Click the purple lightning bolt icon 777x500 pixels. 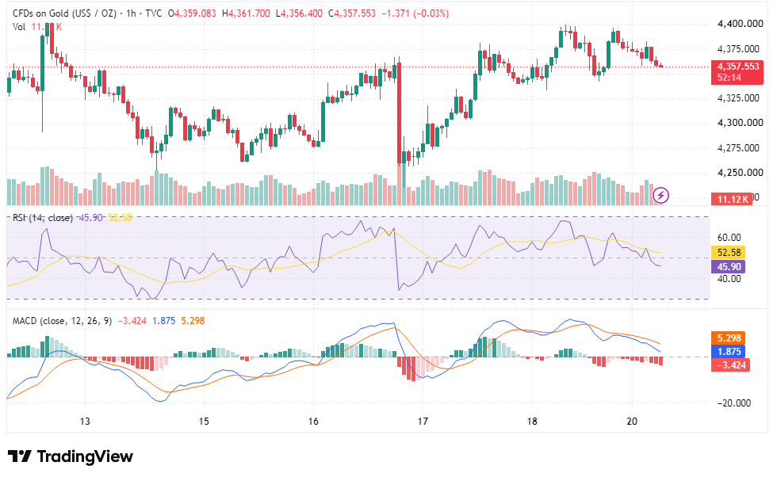(660, 196)
